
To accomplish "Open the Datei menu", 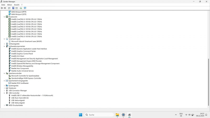I will pos(3,5).
